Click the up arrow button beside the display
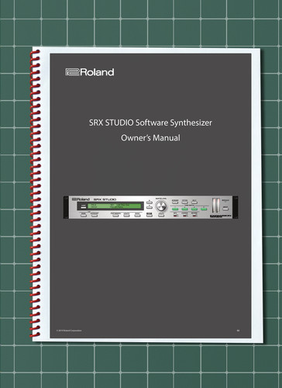 coord(150,202)
